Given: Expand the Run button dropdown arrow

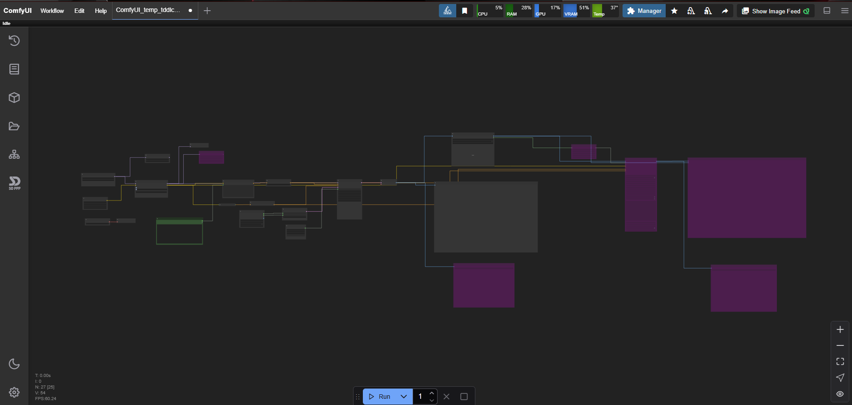Looking at the screenshot, I should click(x=404, y=397).
